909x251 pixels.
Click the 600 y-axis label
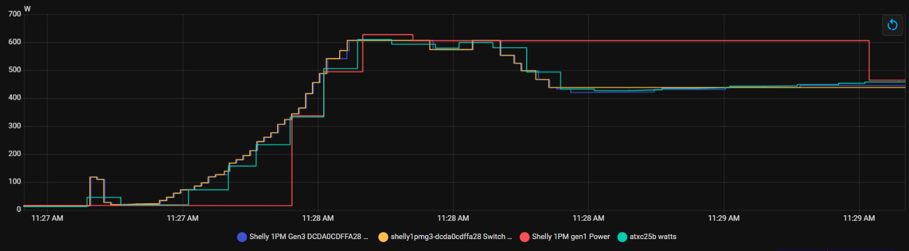point(15,42)
